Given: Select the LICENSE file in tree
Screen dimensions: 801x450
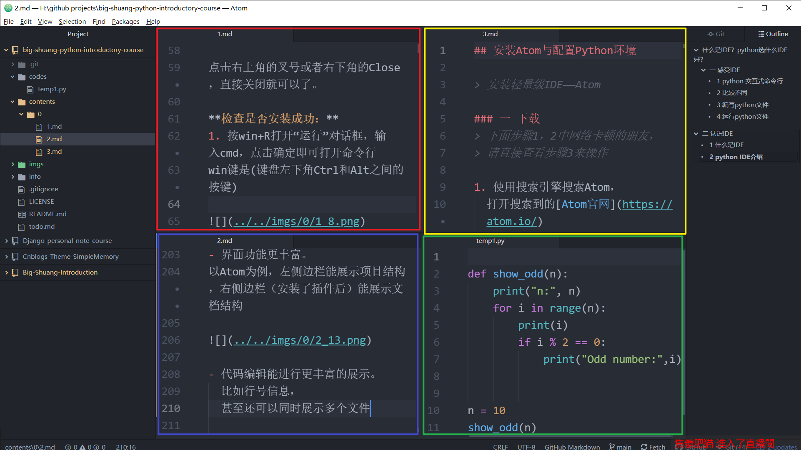Looking at the screenshot, I should point(41,202).
